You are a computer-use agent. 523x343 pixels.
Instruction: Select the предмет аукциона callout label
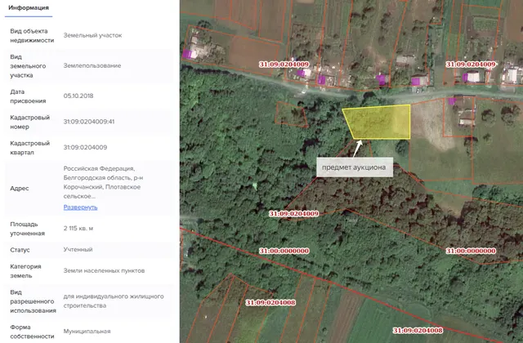coord(354,167)
